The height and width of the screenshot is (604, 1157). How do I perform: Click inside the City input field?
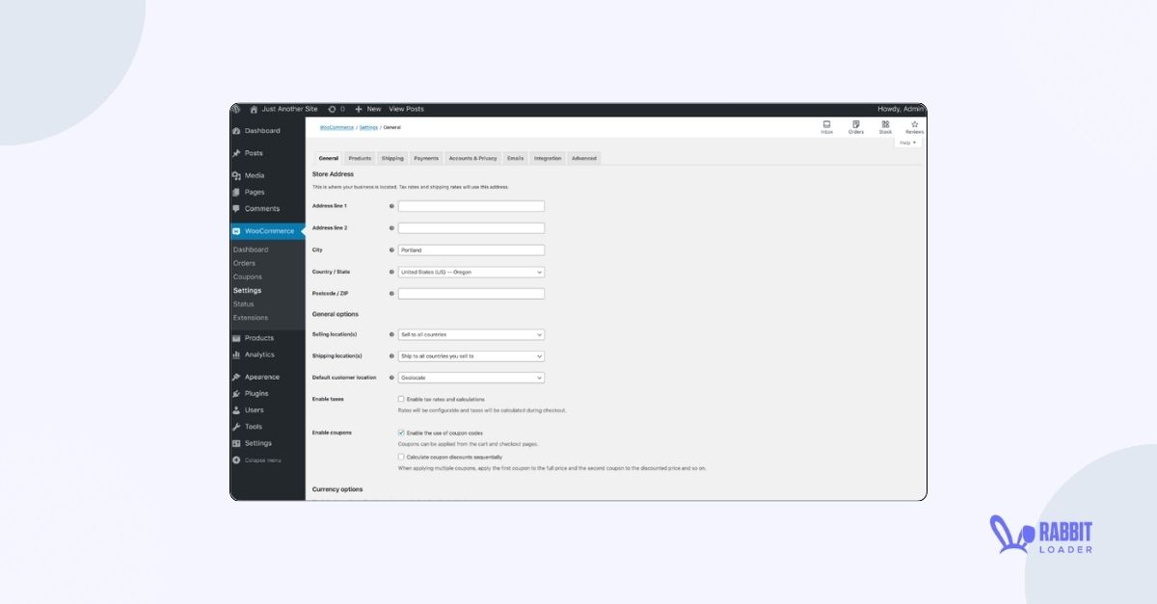471,249
